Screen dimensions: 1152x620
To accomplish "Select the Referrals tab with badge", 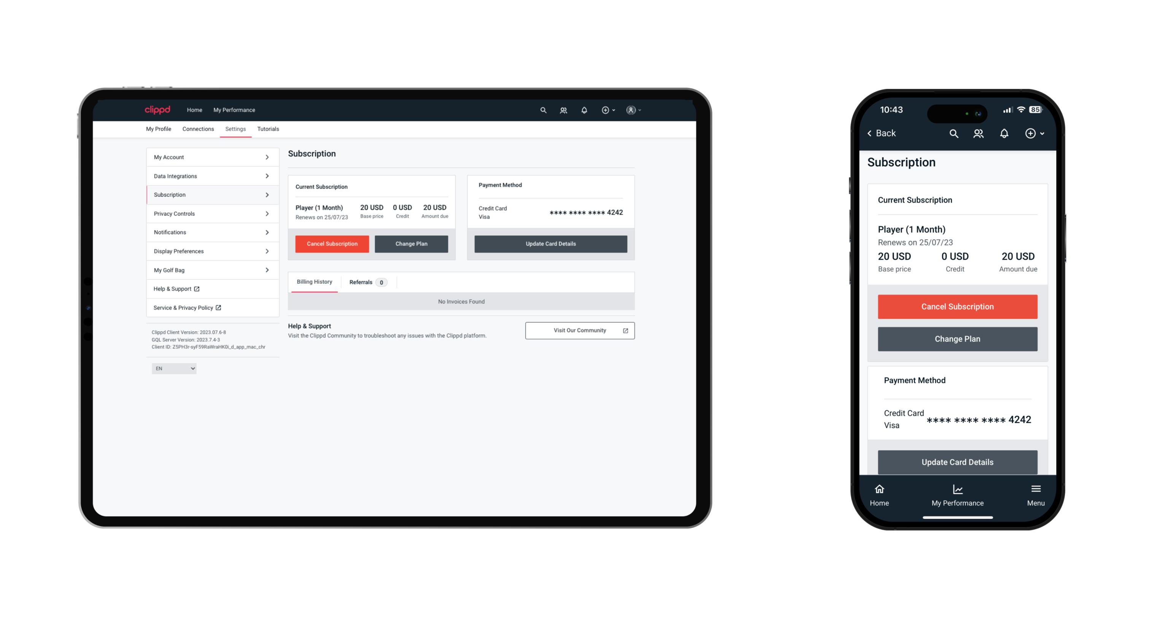I will pyautogui.click(x=366, y=282).
